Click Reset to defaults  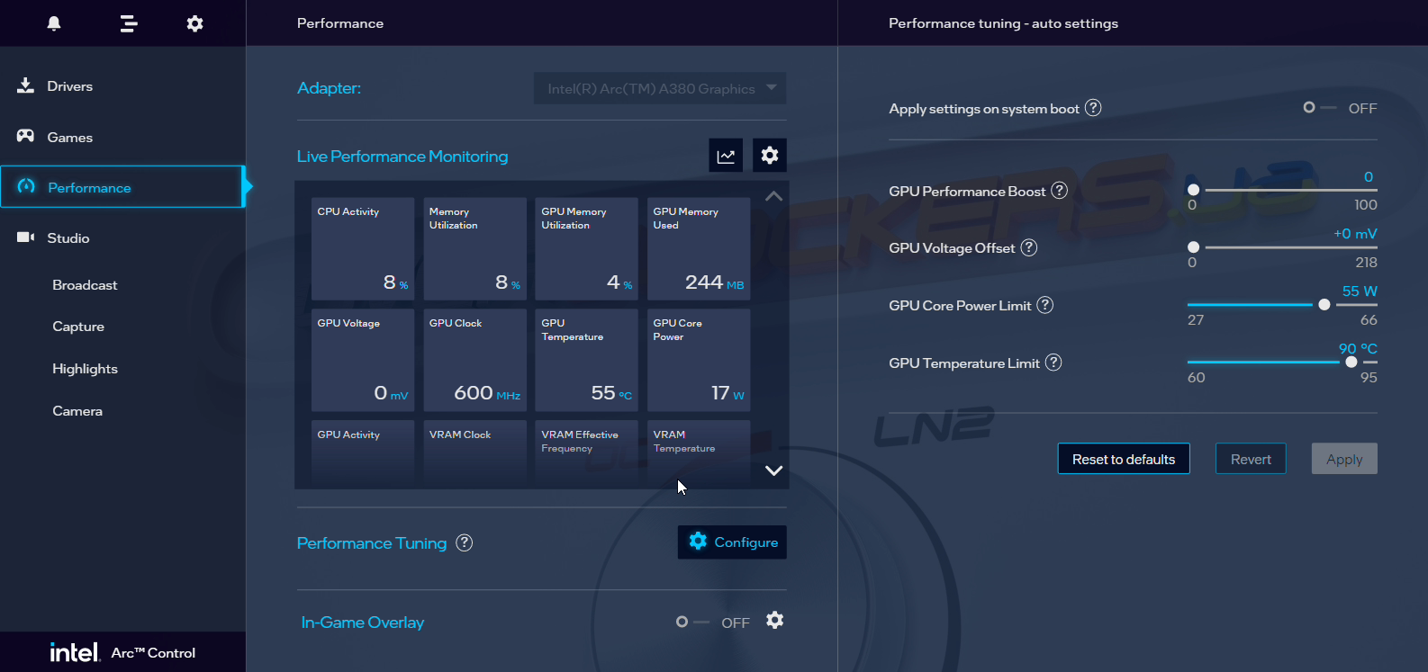[1124, 459]
